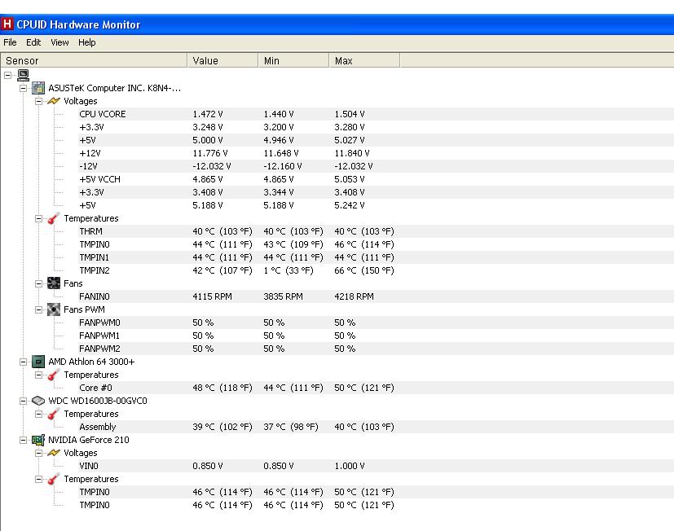Open the Help menu
The height and width of the screenshot is (531, 674).
pyautogui.click(x=87, y=42)
